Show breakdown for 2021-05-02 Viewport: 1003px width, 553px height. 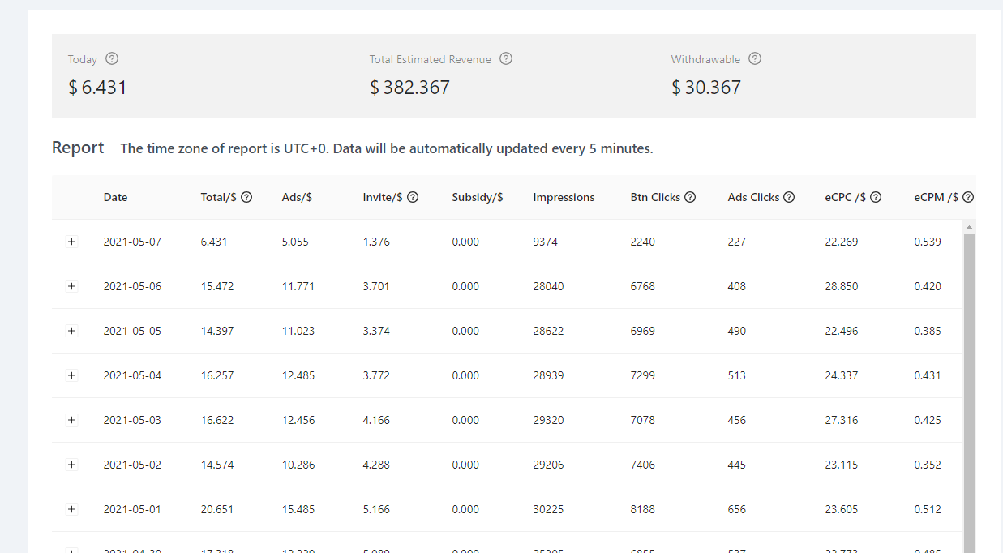pyautogui.click(x=71, y=465)
